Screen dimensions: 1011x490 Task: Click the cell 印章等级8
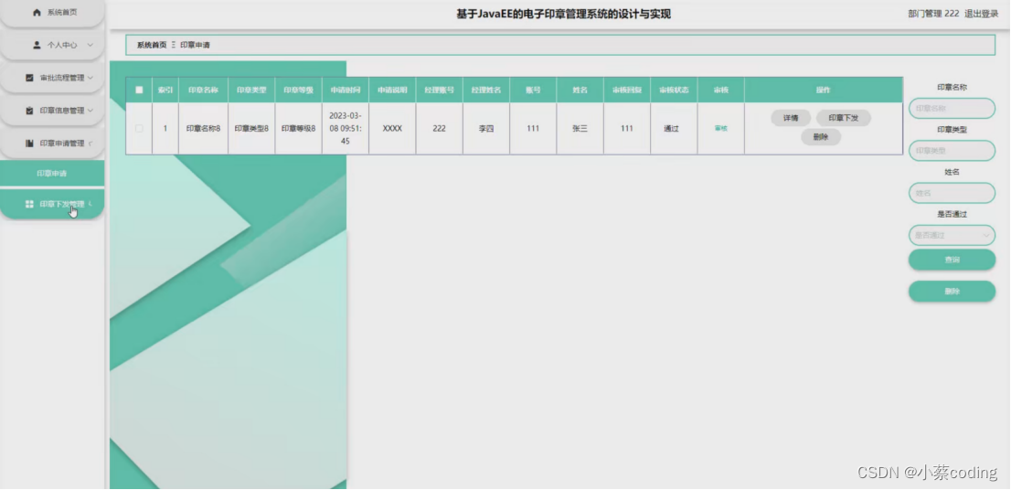299,128
